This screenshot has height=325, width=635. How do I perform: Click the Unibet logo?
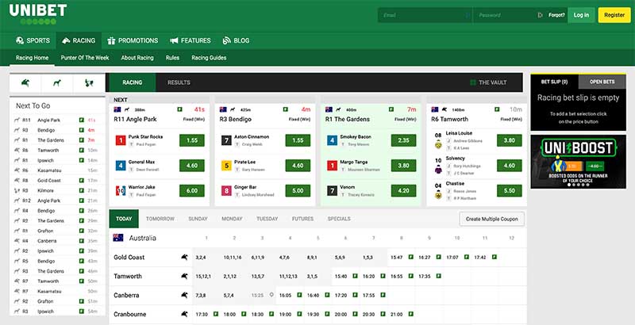[x=38, y=14]
